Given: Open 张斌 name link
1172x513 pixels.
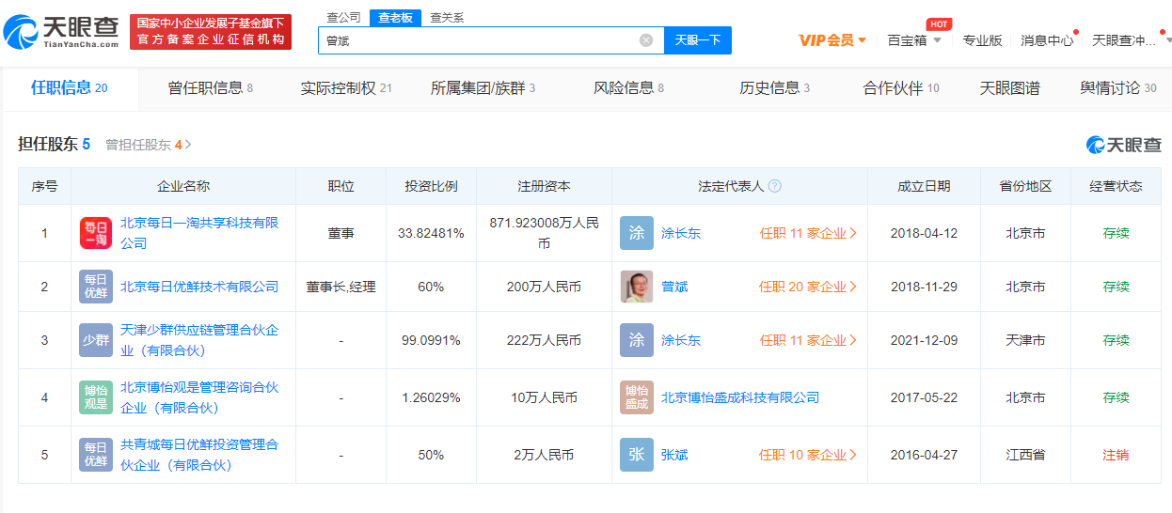Looking at the screenshot, I should 674,455.
